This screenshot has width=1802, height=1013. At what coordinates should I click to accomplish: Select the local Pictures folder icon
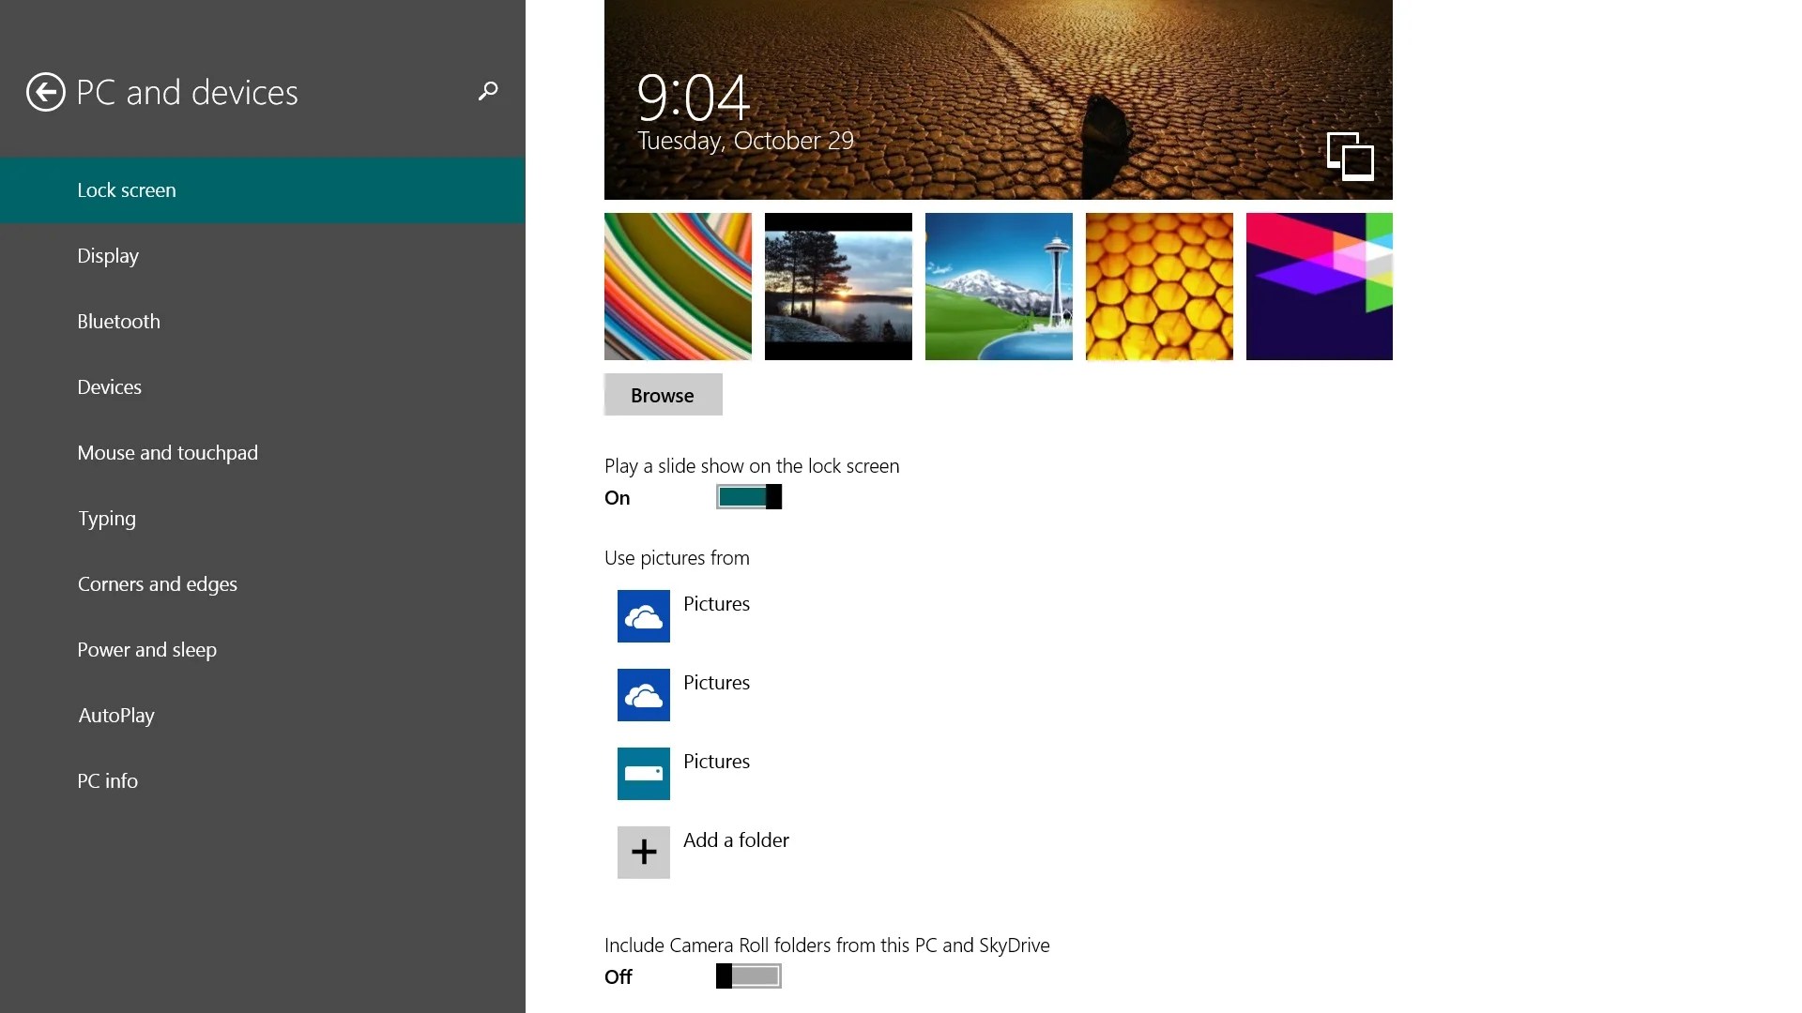(643, 774)
